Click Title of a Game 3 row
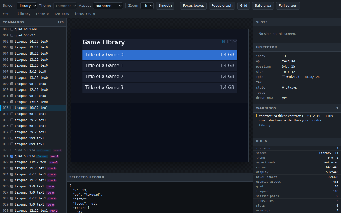 (160, 87)
